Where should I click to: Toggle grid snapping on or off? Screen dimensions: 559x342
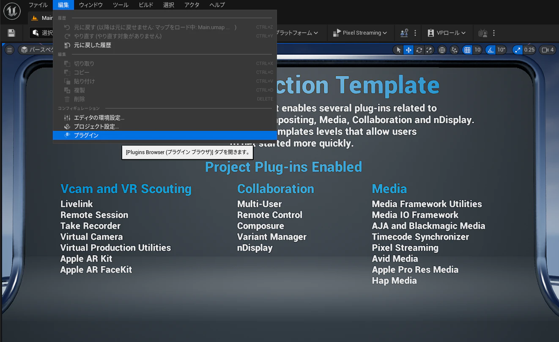pos(467,50)
